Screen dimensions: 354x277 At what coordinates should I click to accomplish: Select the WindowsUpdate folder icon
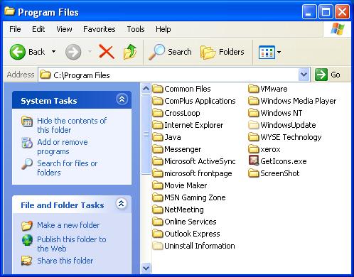(254, 125)
